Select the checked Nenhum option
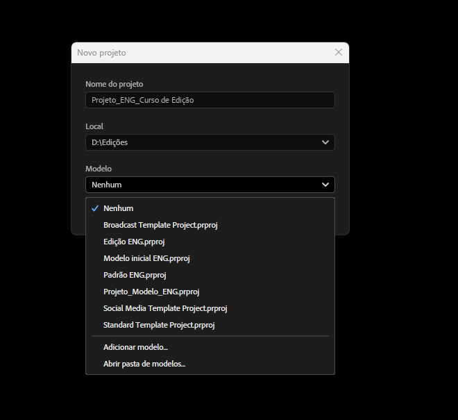Viewport: 458px width, 420px height. (210, 208)
